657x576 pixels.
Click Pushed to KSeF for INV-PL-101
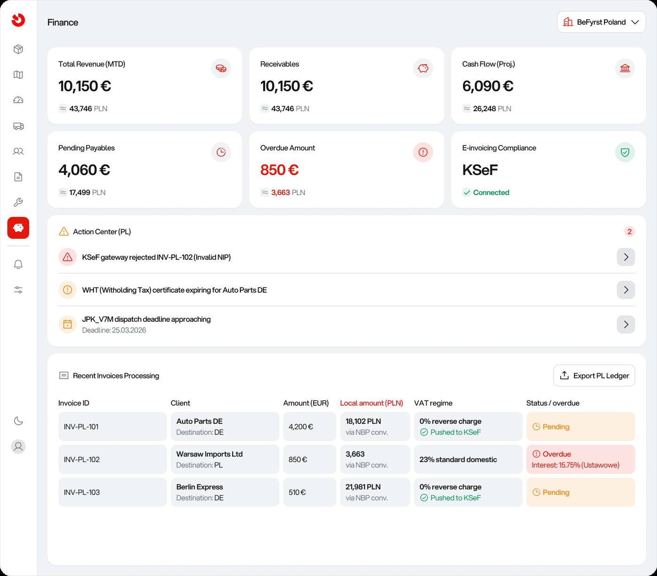click(x=451, y=432)
